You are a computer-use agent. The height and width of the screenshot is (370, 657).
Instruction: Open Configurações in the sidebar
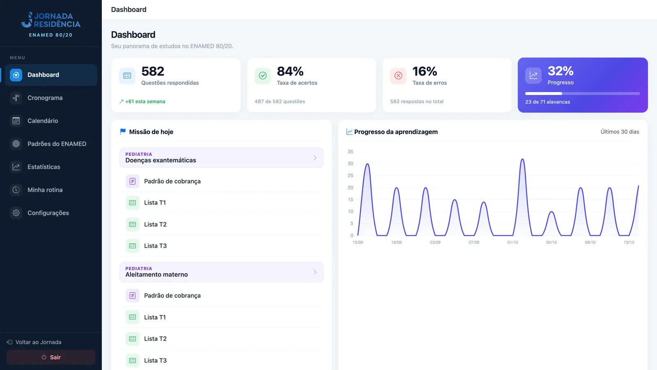[51, 213]
